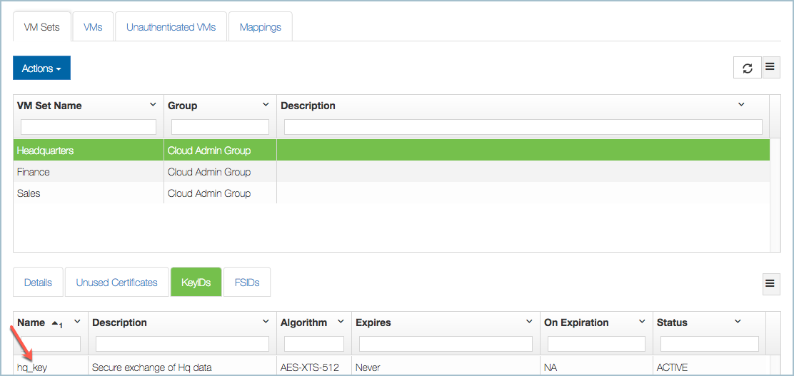Open the Details tab
This screenshot has height=376, width=794.
(38, 283)
